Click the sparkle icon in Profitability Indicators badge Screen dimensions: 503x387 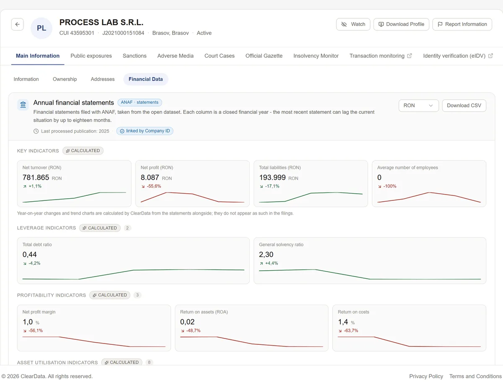pyautogui.click(x=95, y=295)
